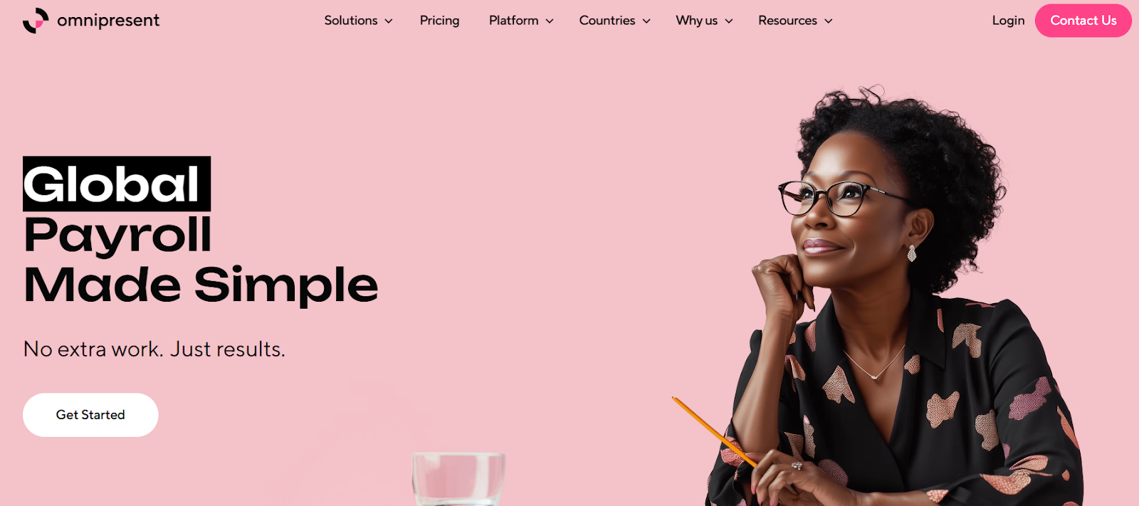The width and height of the screenshot is (1139, 506).
Task: Click the No extra work tagline text
Action: (x=154, y=349)
